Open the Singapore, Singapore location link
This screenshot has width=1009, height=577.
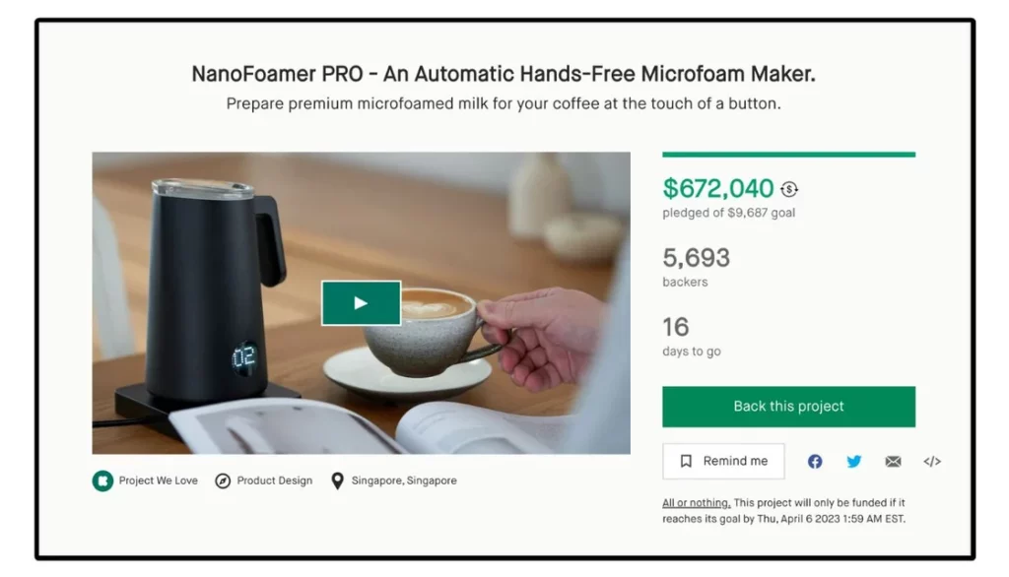click(404, 481)
